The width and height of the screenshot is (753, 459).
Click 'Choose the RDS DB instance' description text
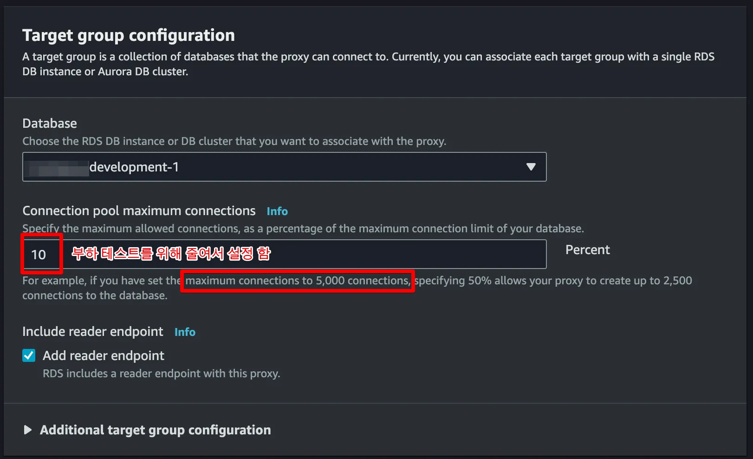coord(234,141)
